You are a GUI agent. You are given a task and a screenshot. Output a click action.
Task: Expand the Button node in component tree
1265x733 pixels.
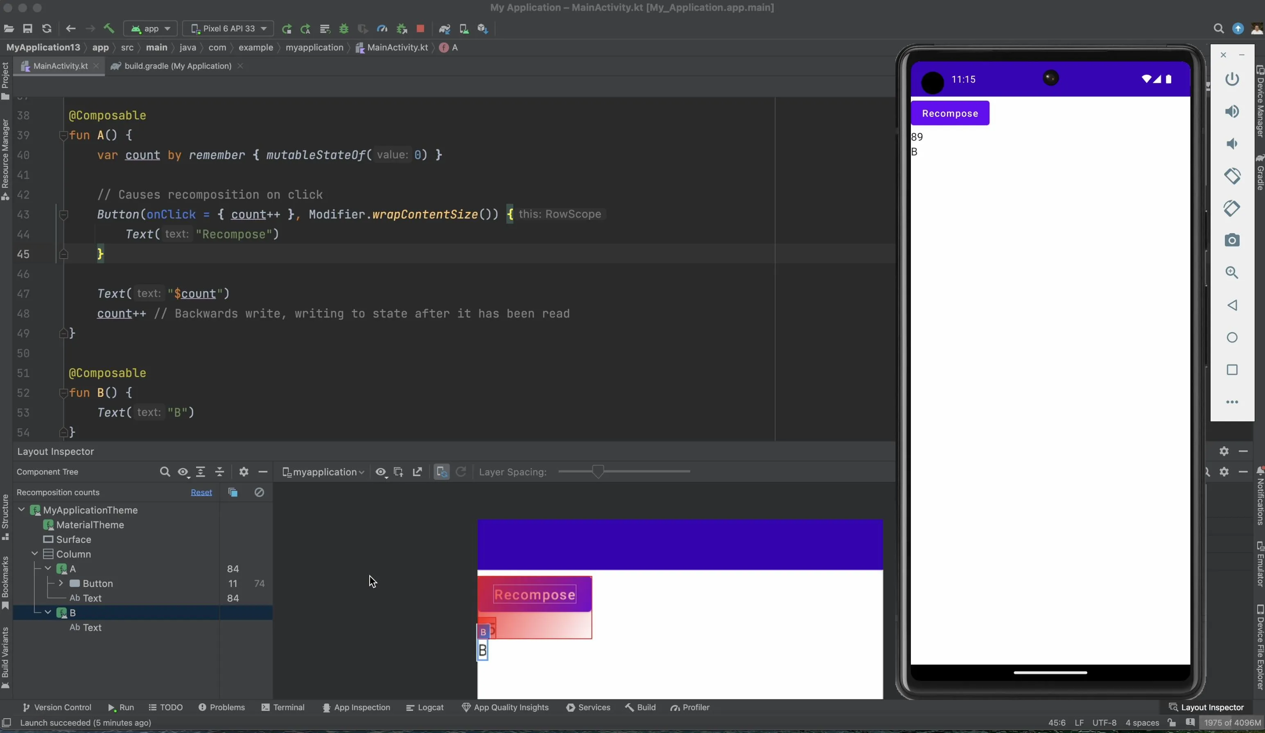point(61,583)
